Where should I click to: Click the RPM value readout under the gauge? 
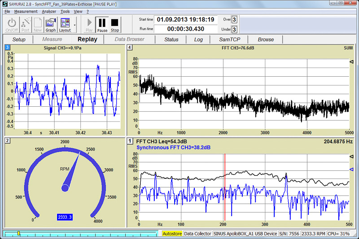[x=65, y=217]
